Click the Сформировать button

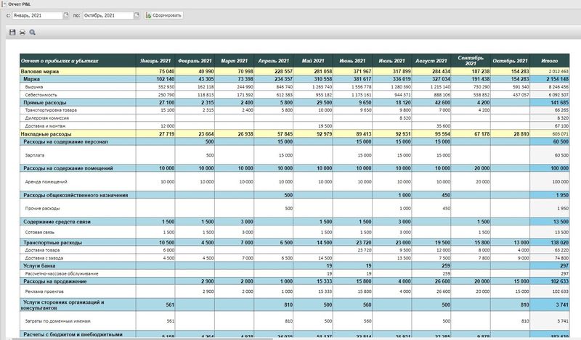(x=163, y=15)
